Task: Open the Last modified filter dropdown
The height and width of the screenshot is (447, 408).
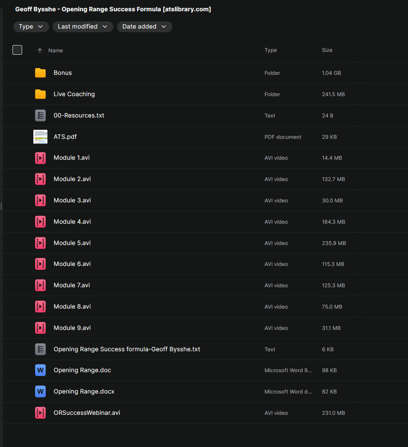Action: [x=82, y=27]
